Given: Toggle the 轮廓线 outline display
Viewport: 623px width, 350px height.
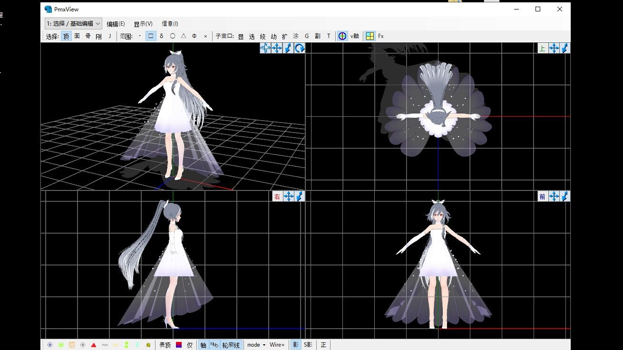Looking at the screenshot, I should pyautogui.click(x=231, y=345).
